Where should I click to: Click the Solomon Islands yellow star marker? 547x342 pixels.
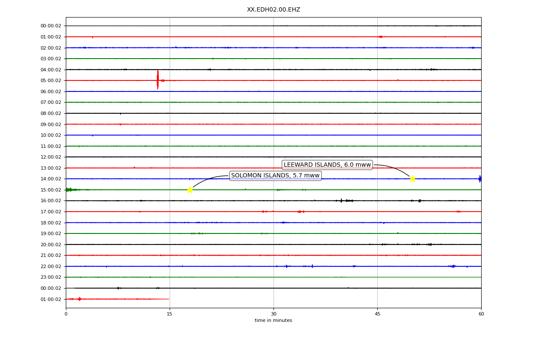[190, 190]
